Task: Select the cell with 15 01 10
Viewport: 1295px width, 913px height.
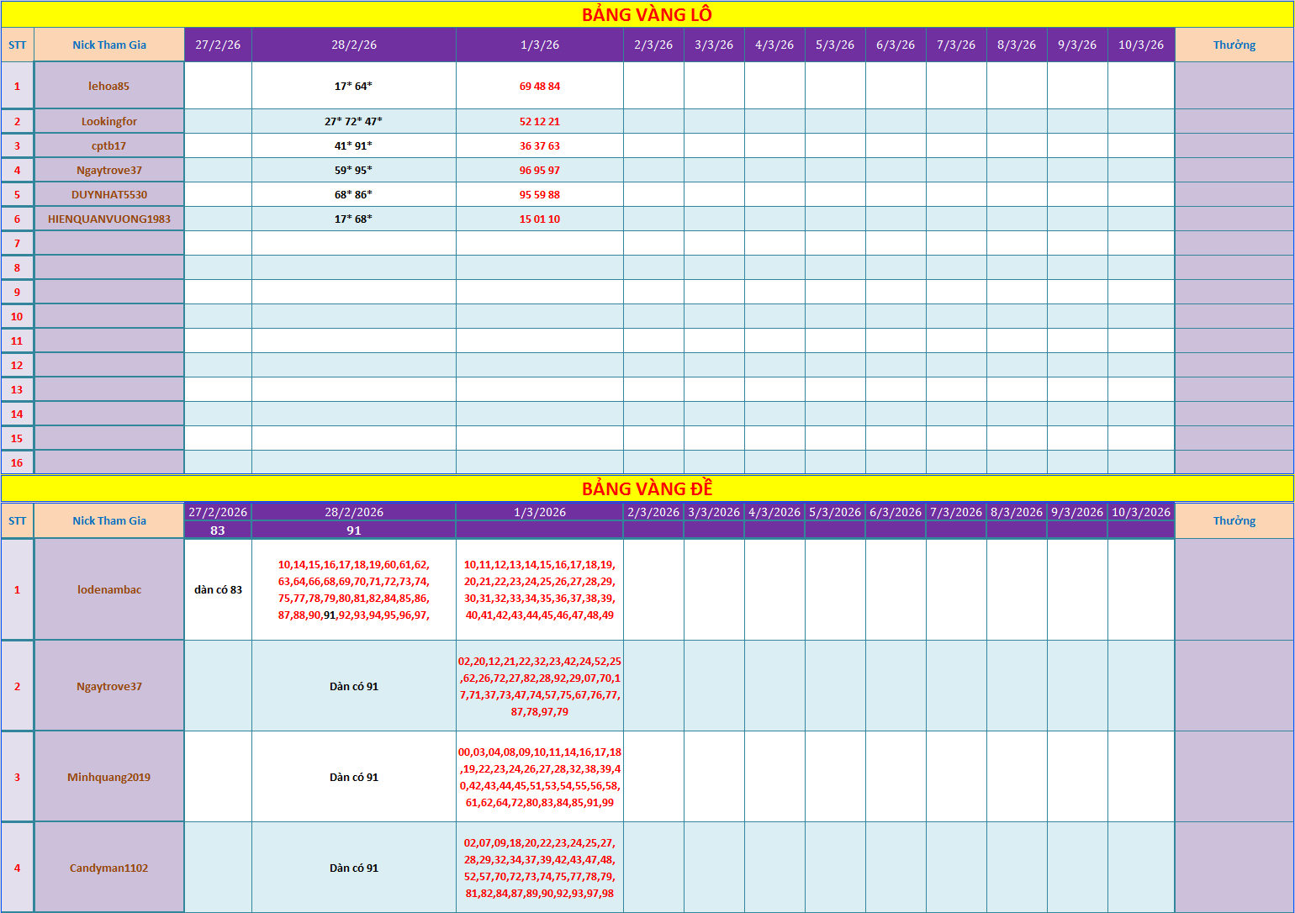Action: click(539, 219)
